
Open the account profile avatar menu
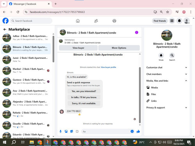186,21
